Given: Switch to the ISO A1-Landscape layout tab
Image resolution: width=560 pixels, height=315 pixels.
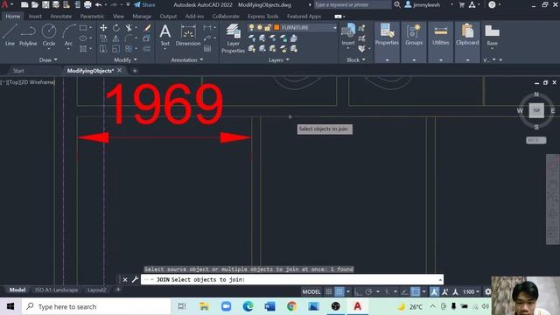Looking at the screenshot, I should [56, 290].
